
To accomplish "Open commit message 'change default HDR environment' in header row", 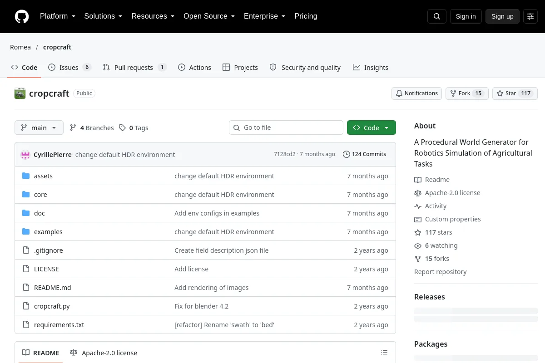I will tap(125, 154).
